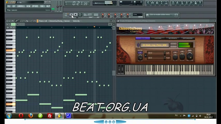Adjust the main pitch fader
Image resolution: width=221 pixels, height=124 pixels.
(x=61, y=6)
